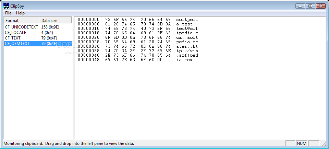Click ASCII text '.softped' in dump
The image size is (329, 149).
tap(187, 55)
